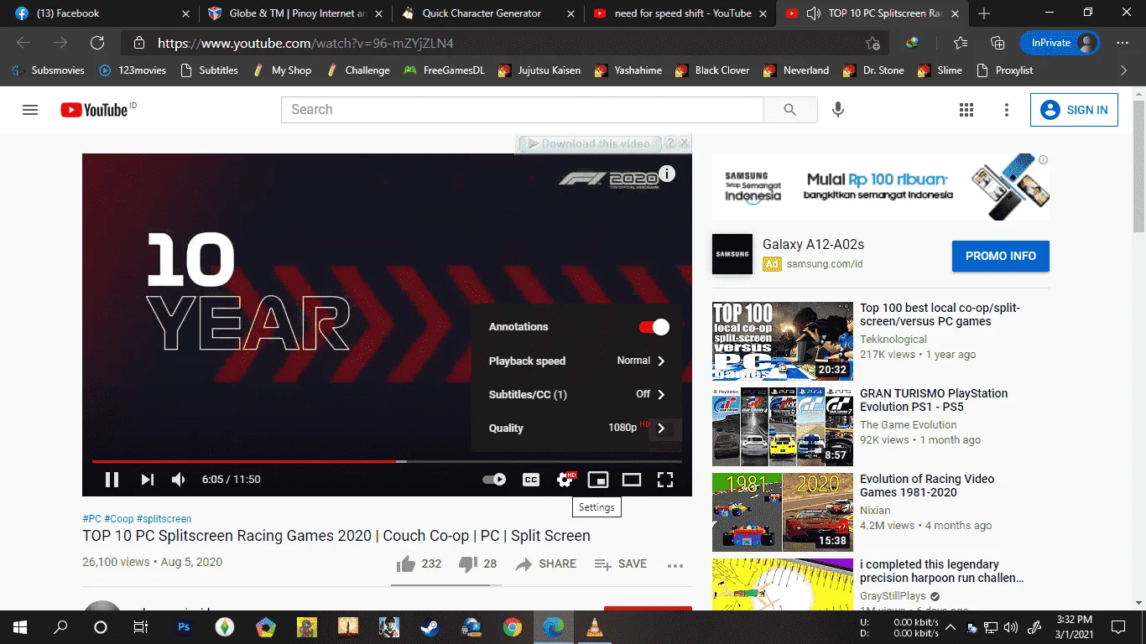Expand the Subtitles/CC options
1146x644 pixels.
coord(576,394)
